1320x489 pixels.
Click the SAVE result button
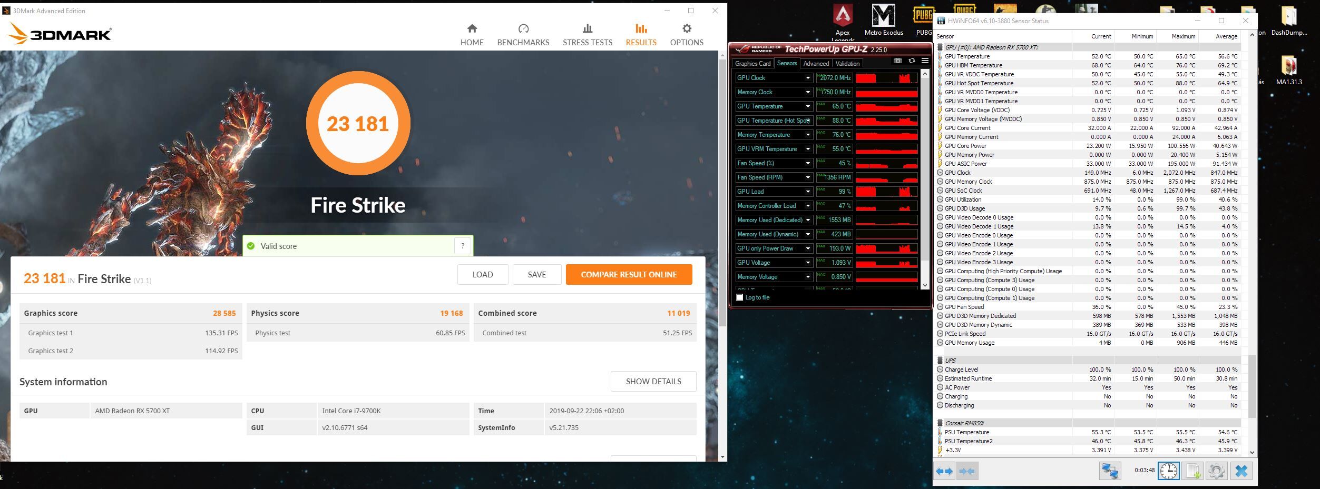pyautogui.click(x=537, y=274)
